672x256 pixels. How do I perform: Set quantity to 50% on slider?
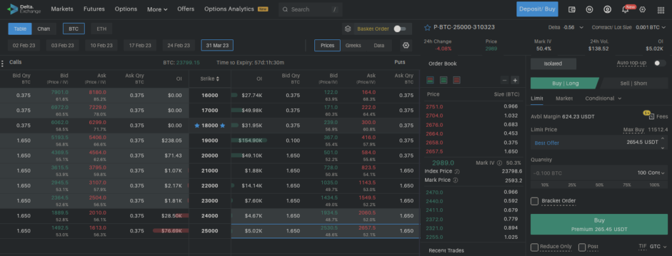(x=599, y=185)
